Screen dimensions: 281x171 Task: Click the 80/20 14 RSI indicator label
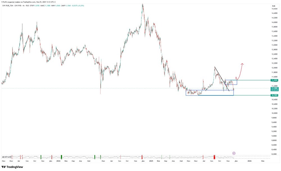click(x=7, y=157)
